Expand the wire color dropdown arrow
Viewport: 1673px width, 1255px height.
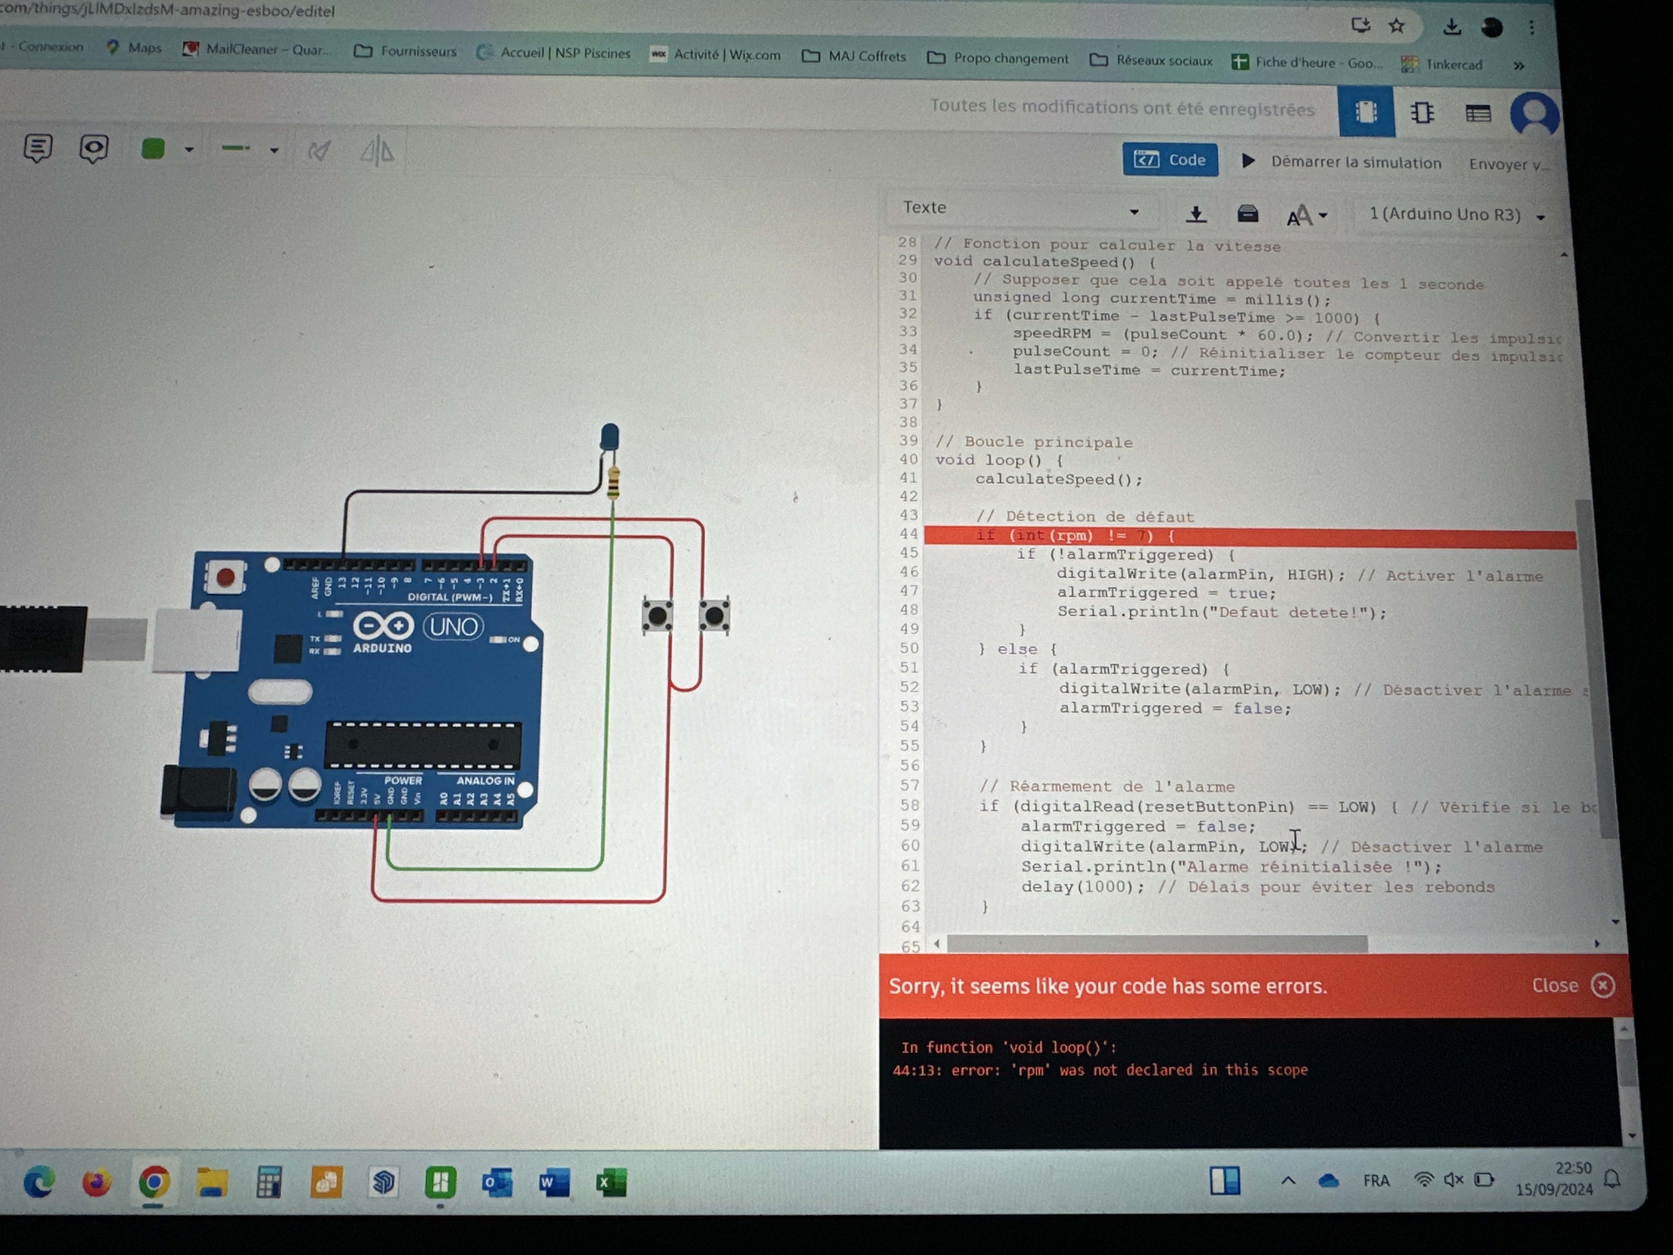[189, 150]
